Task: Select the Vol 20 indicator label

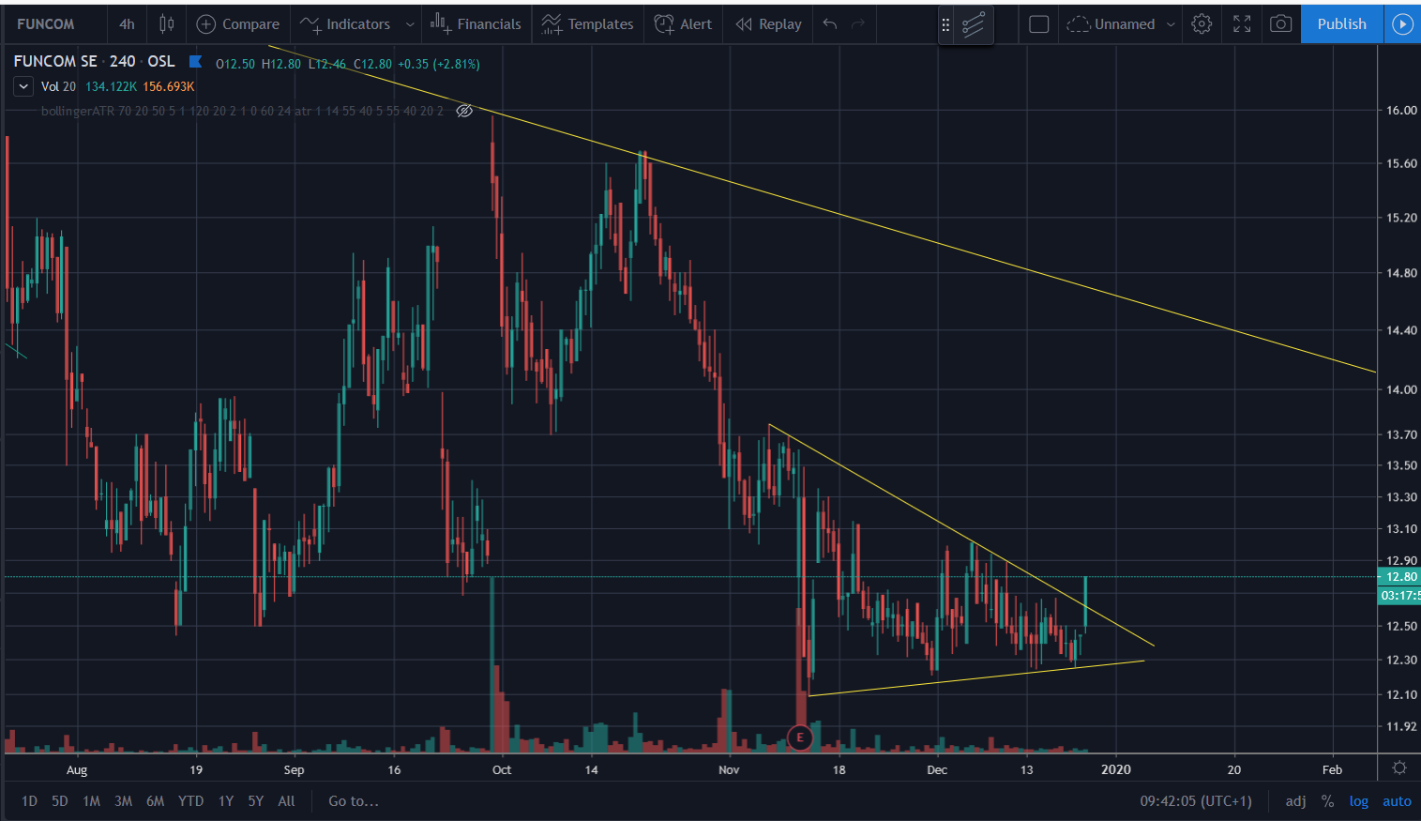Action: [58, 86]
